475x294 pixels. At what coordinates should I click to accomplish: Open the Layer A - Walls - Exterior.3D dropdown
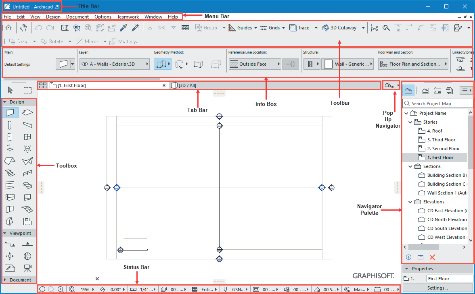pos(115,64)
